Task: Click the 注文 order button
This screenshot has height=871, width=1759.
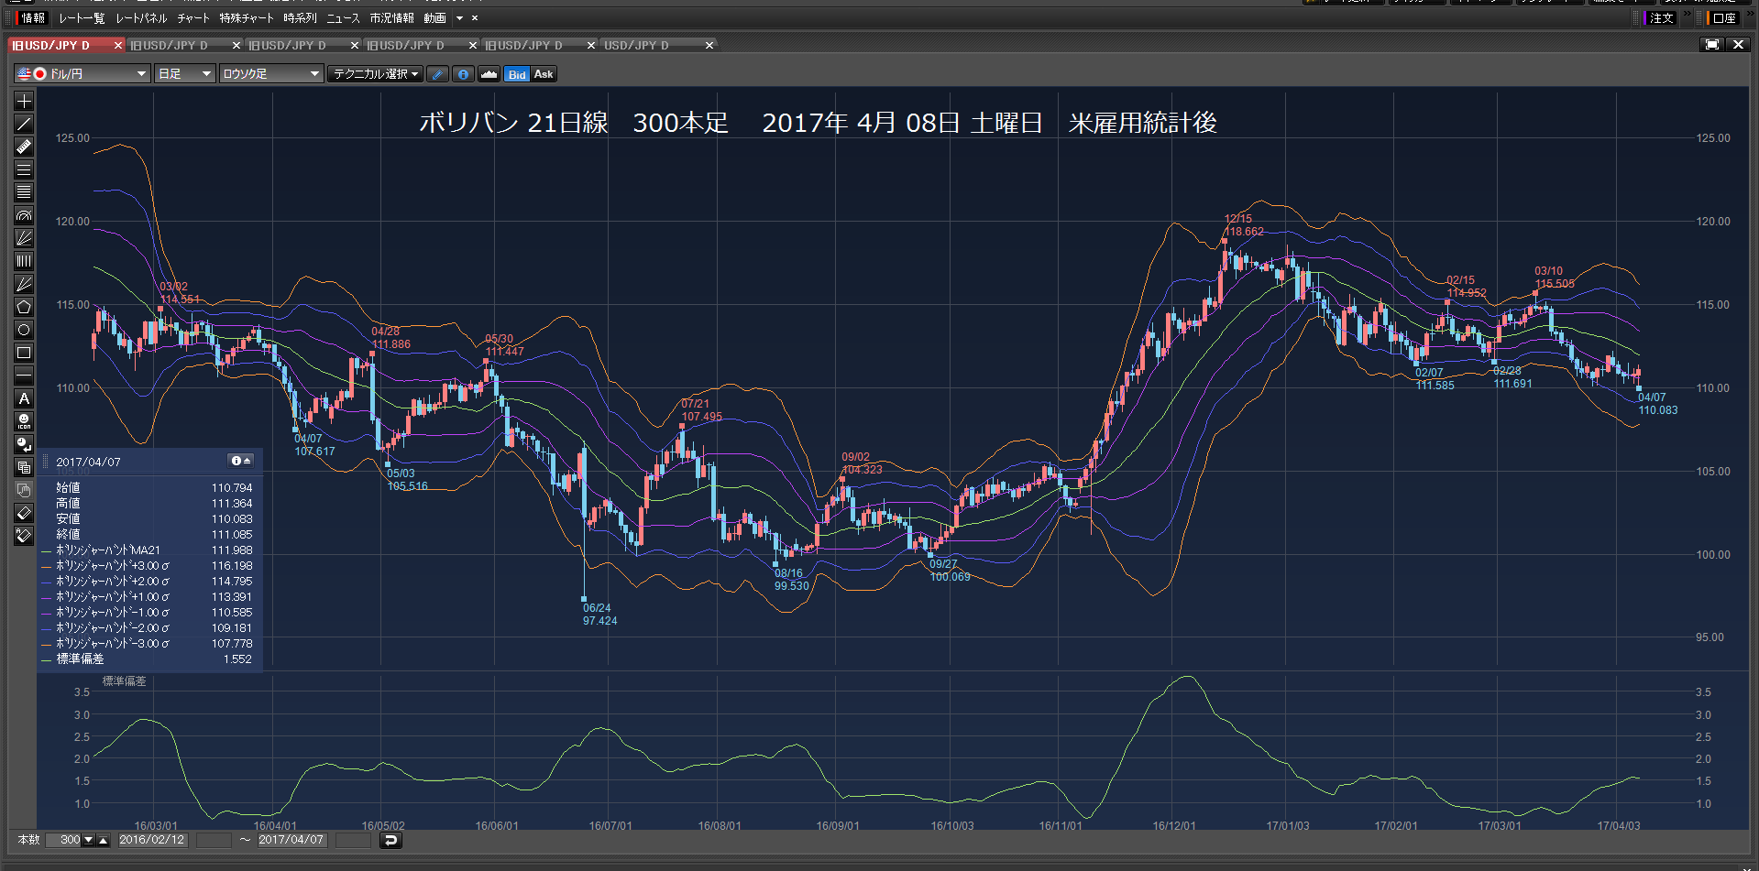Action: (1660, 18)
